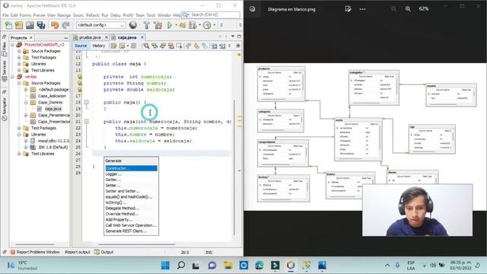Open the Windows Start menu

tap(165, 265)
